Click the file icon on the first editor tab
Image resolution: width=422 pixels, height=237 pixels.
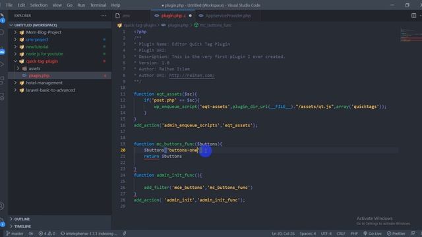117,16
